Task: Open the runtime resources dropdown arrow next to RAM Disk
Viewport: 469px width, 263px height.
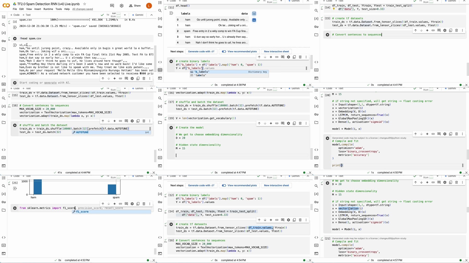Action: click(x=125, y=15)
